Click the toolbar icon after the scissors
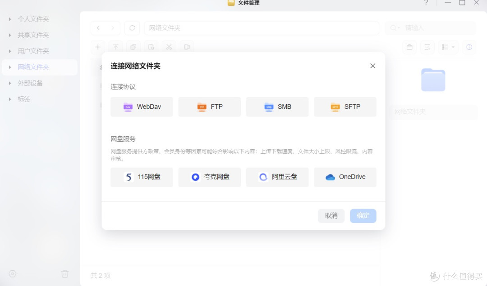Image resolution: width=487 pixels, height=286 pixels. coord(187,47)
